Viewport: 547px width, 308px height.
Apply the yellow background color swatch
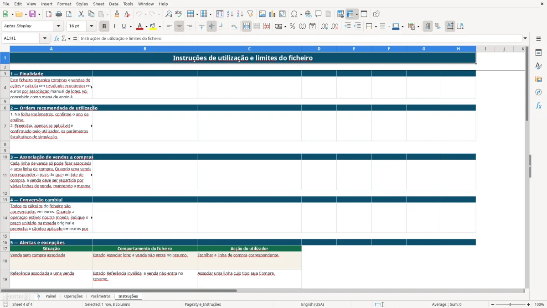(153, 26)
